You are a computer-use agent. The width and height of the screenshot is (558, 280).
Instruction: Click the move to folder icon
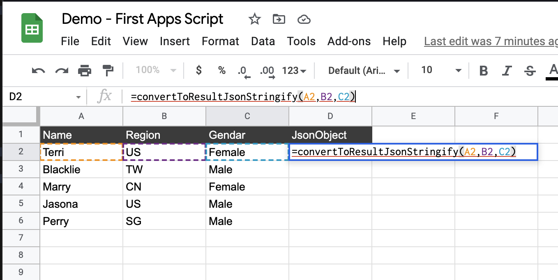point(279,19)
